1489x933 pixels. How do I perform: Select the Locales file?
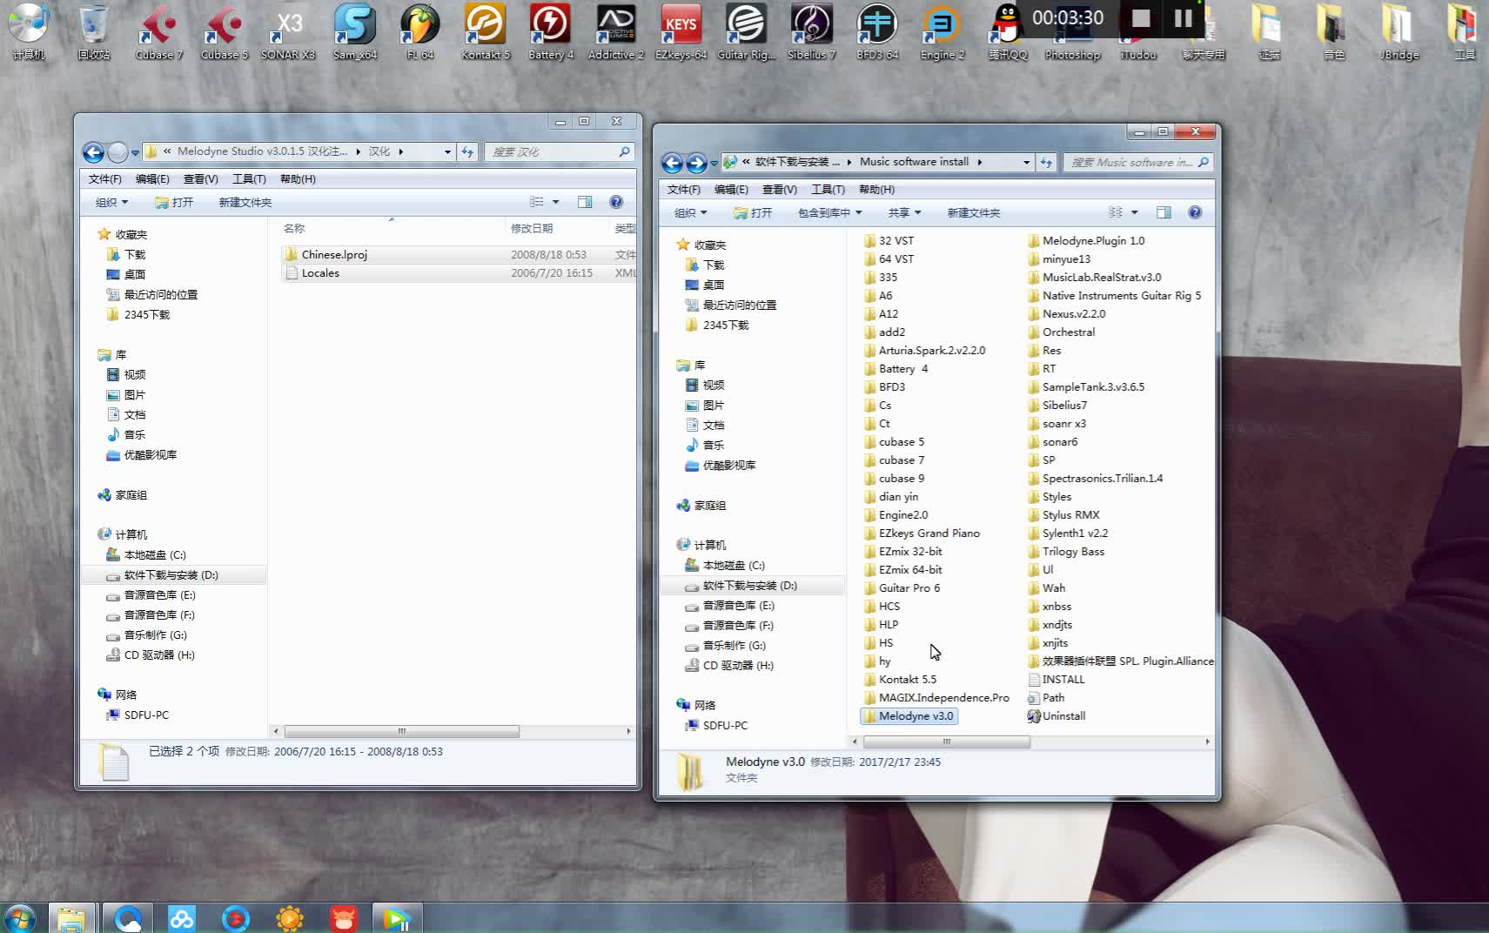pos(459,272)
